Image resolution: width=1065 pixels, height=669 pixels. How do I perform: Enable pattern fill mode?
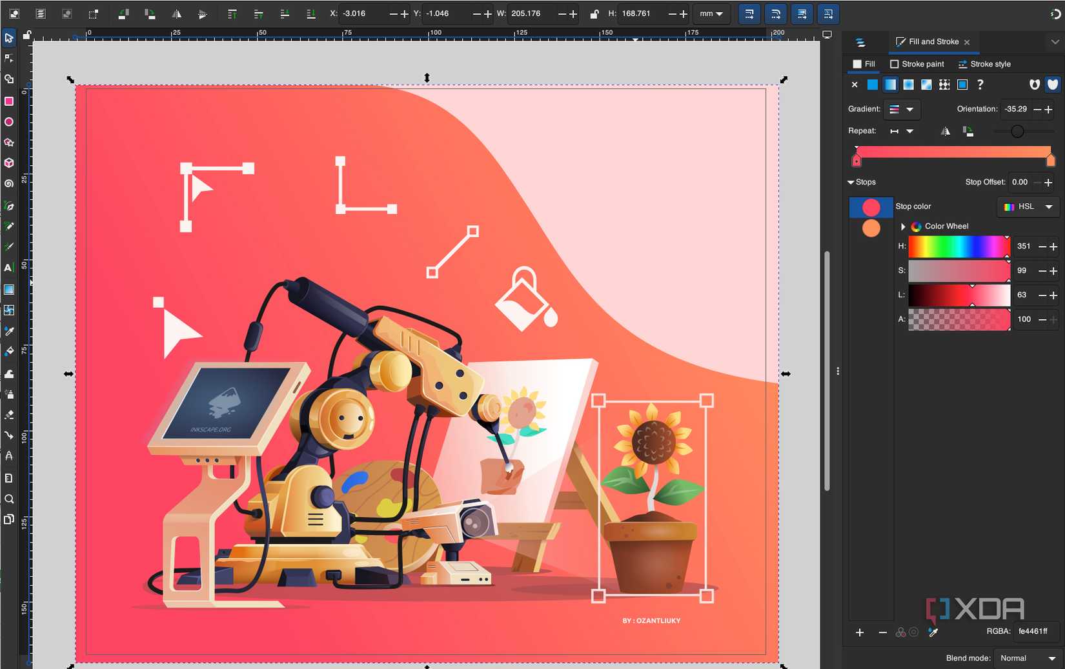(x=944, y=85)
